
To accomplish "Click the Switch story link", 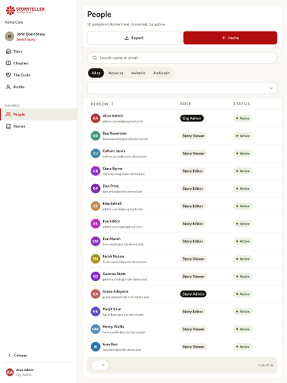I will coord(26,39).
